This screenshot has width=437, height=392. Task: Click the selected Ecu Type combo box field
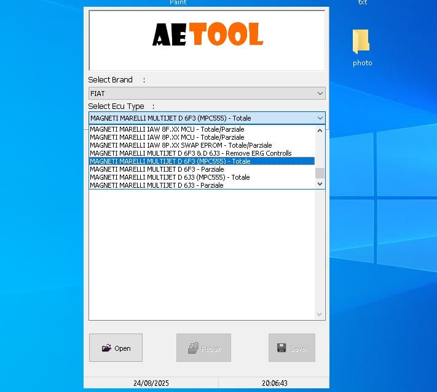[x=207, y=118]
